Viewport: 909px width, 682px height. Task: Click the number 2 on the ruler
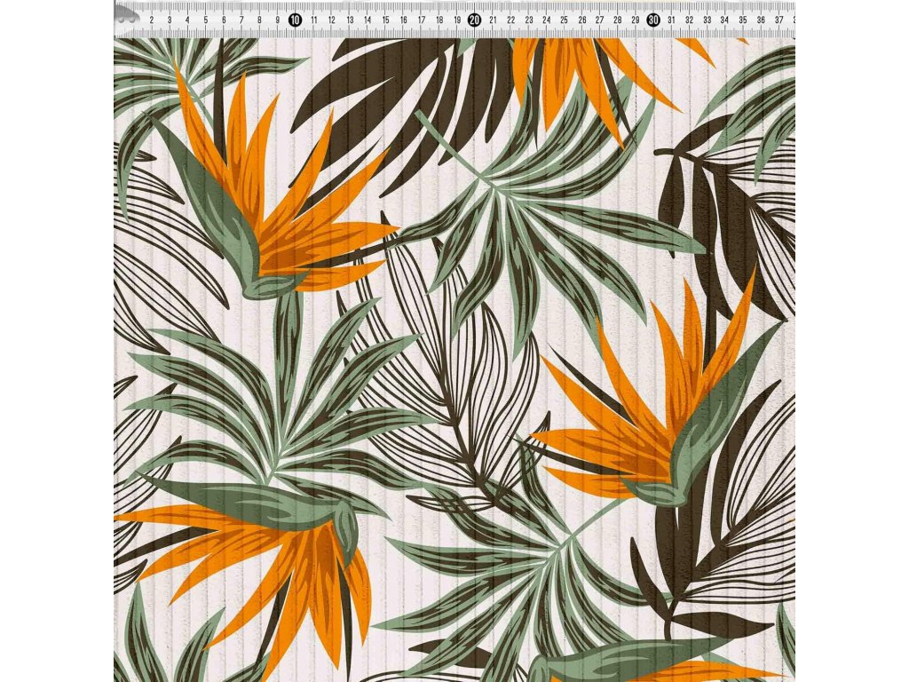152,20
